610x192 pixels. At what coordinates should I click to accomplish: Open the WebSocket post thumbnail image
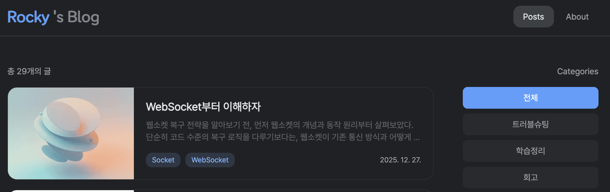point(71,133)
